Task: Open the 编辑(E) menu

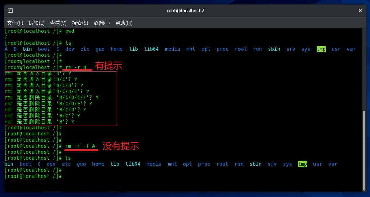Action: 36,23
